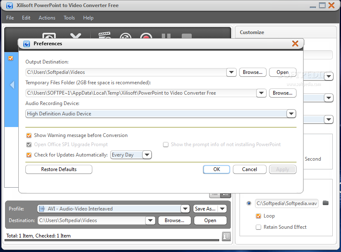The image size is (341, 252).
Task: Expand main Destination dropdown arrow
Action: point(150,220)
